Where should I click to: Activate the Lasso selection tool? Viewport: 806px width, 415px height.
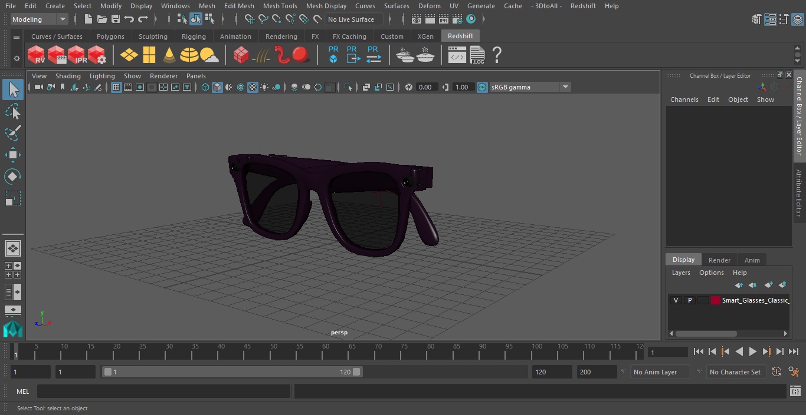(x=13, y=111)
